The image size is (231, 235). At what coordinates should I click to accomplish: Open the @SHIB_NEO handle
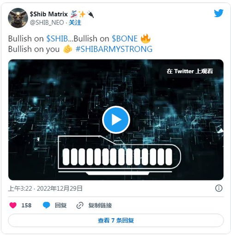tap(47, 23)
